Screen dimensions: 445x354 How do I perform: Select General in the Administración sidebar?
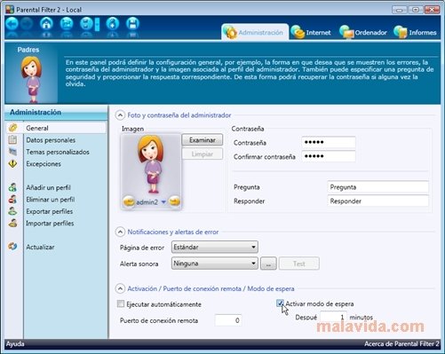click(56, 128)
